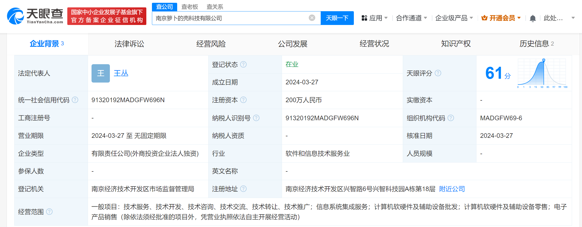Click help icon next to 天眼评分

tap(438, 73)
